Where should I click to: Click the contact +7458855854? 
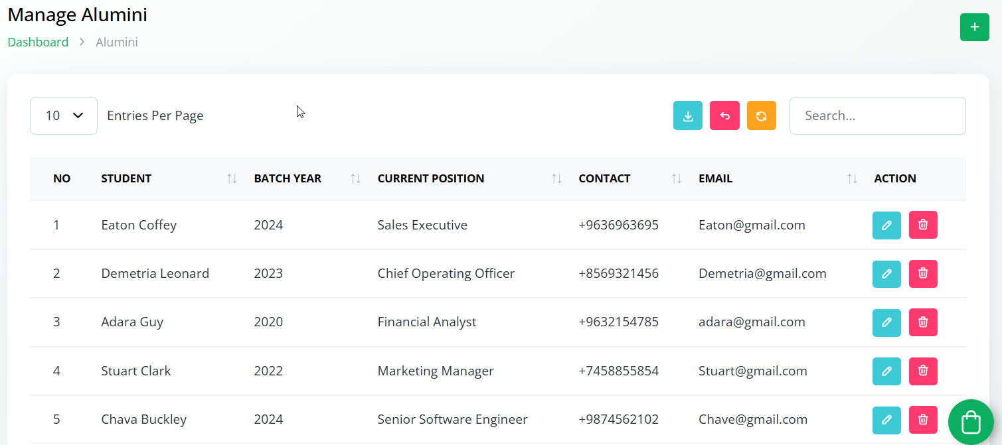(618, 371)
